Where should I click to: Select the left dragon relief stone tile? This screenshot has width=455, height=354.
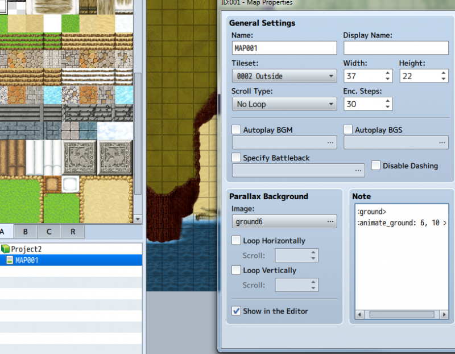(x=79, y=158)
